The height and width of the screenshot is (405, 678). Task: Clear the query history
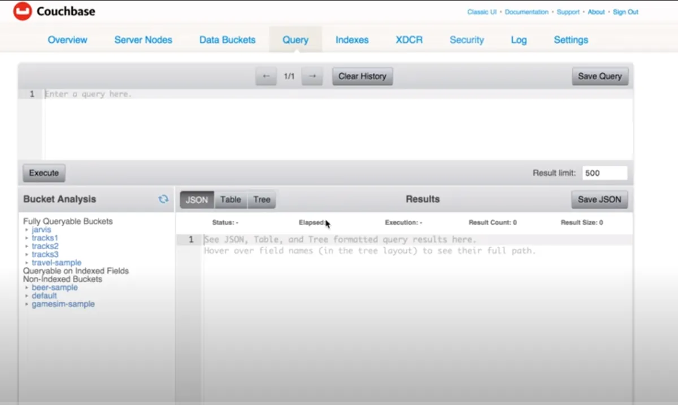[362, 76]
